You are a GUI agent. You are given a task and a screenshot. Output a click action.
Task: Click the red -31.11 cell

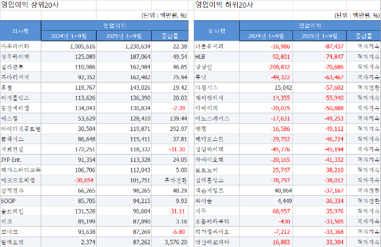(x=170, y=211)
